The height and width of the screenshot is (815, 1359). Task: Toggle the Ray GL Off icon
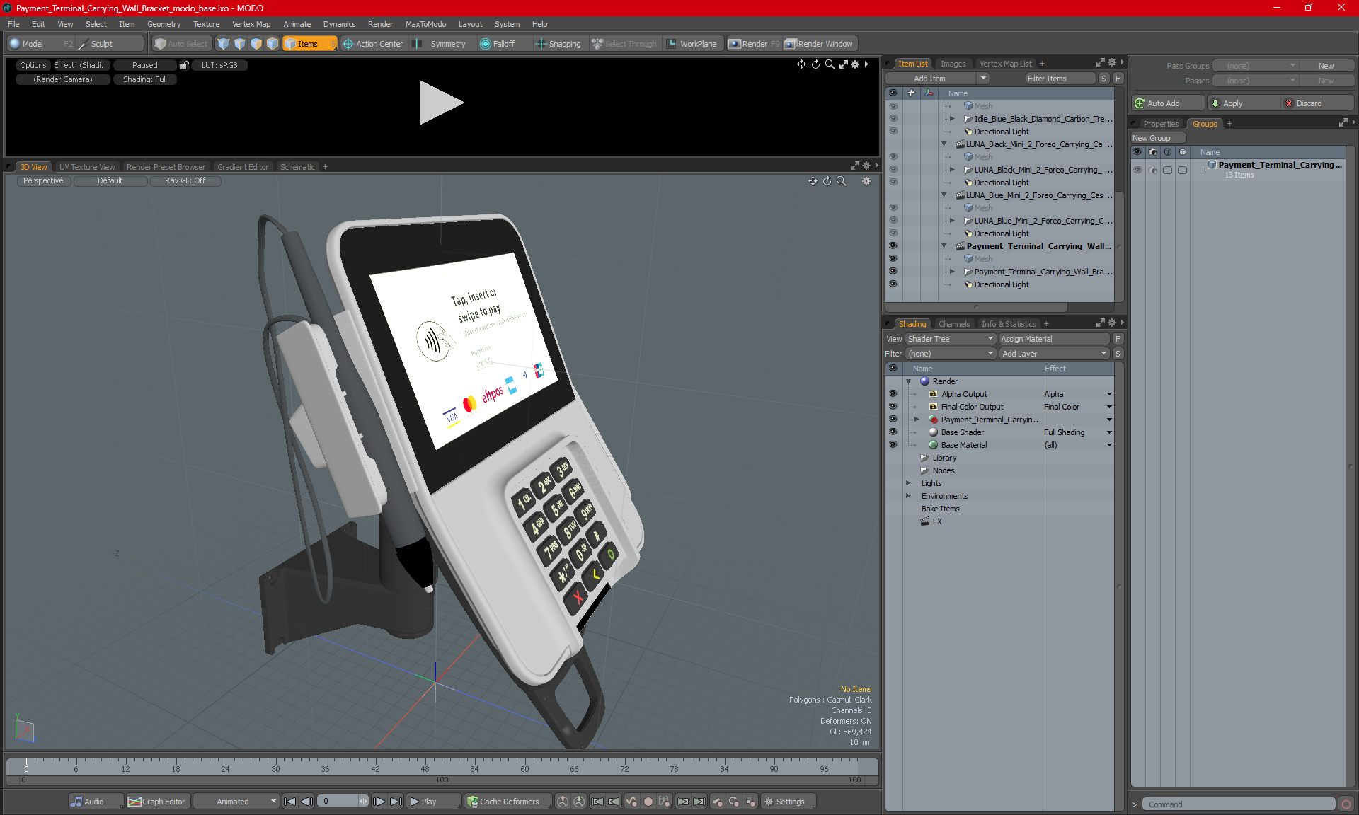coord(185,181)
